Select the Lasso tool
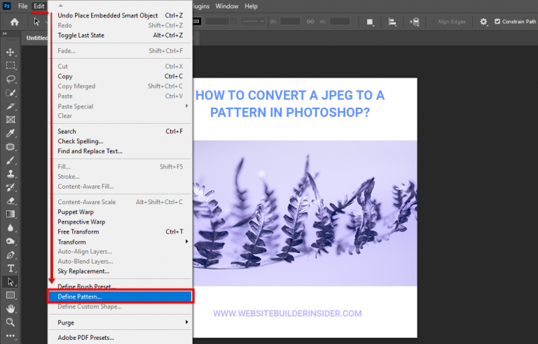The image size is (538, 344). point(11,79)
